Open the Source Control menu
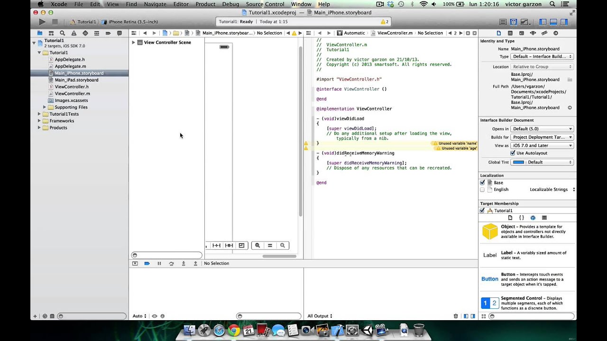This screenshot has height=341, width=607. (x=265, y=4)
